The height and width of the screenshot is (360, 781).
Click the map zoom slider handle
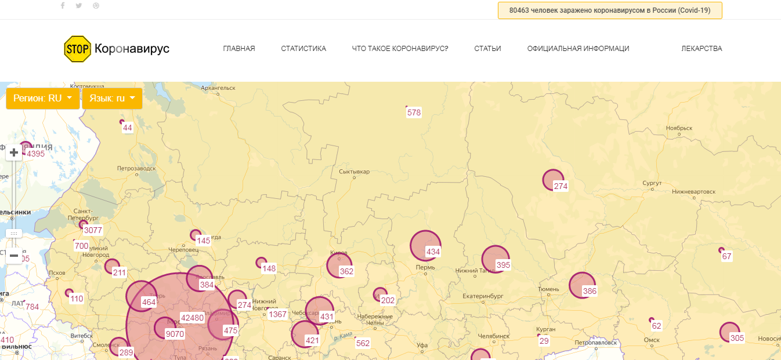pos(14,233)
